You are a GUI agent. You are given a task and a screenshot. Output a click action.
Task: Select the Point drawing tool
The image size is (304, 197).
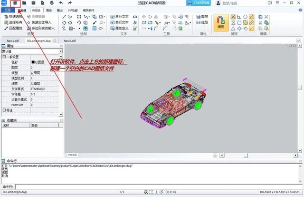tap(79, 29)
